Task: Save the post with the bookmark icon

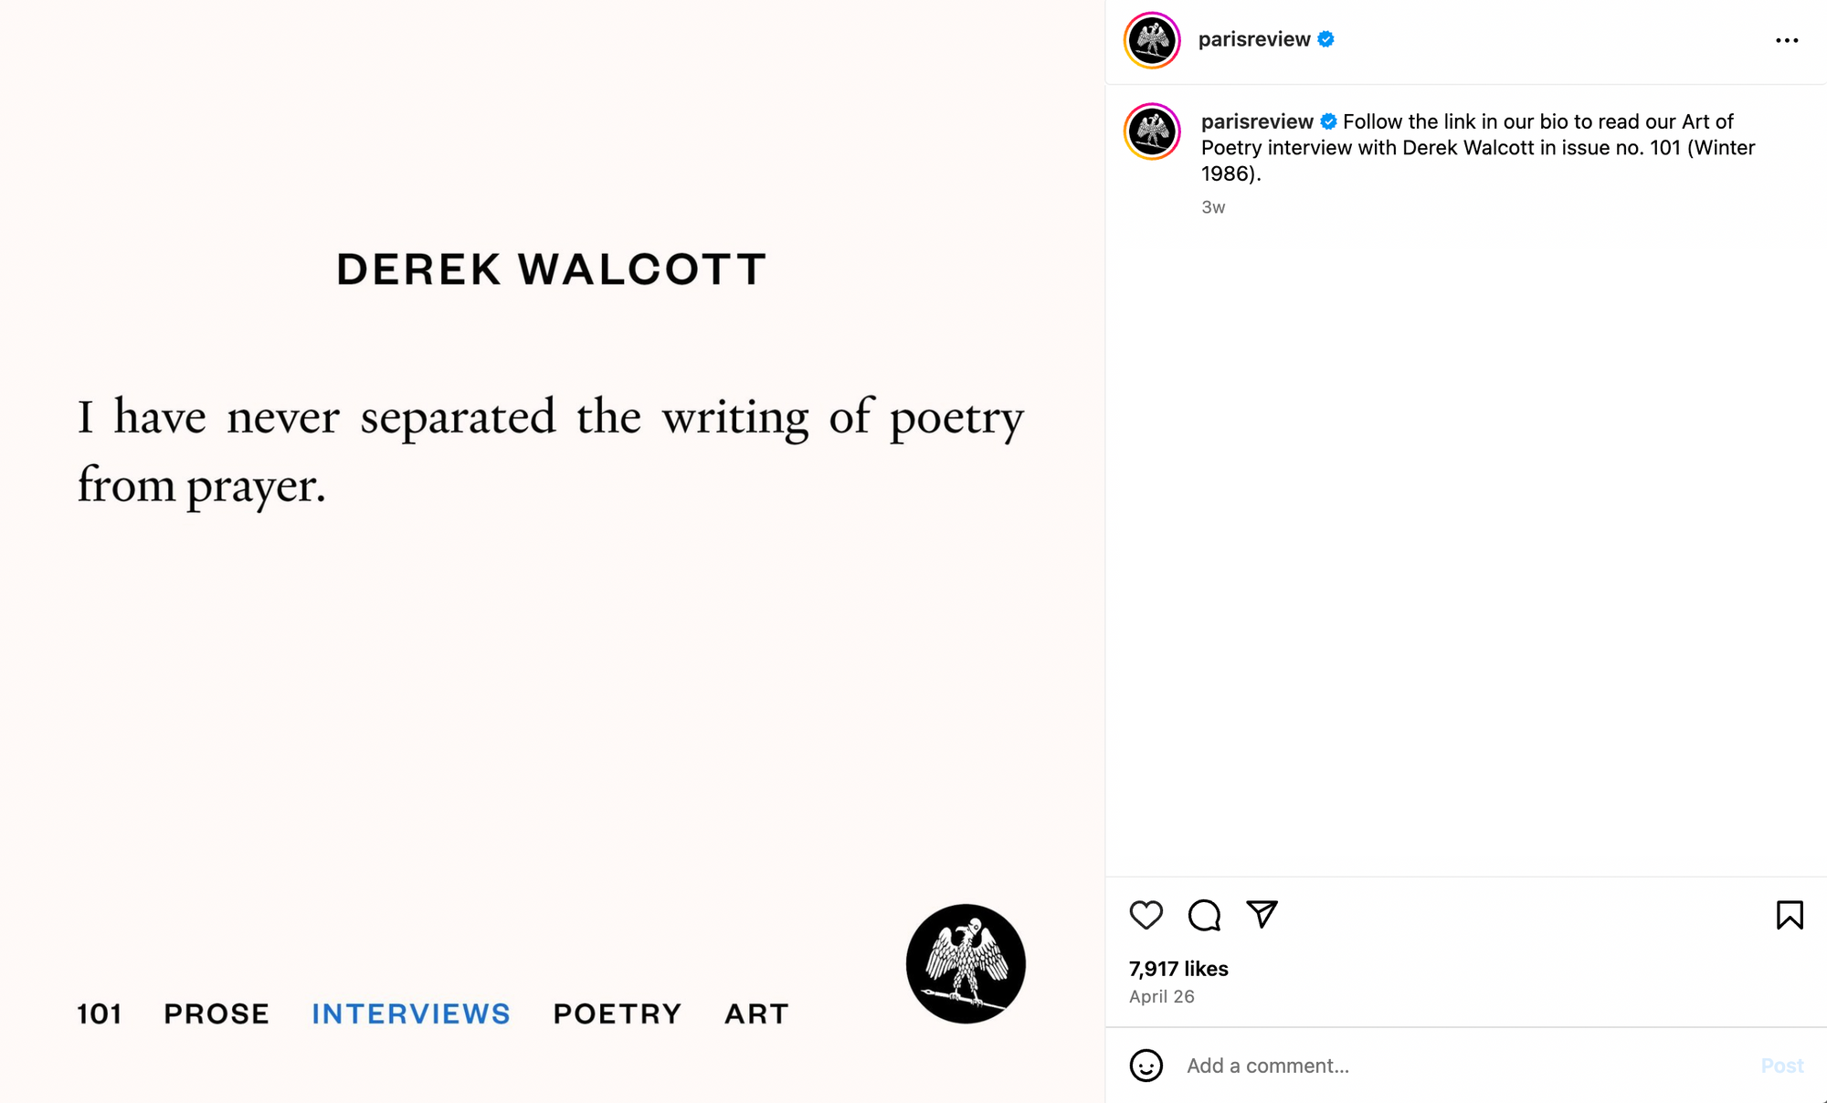Action: pos(1790,916)
